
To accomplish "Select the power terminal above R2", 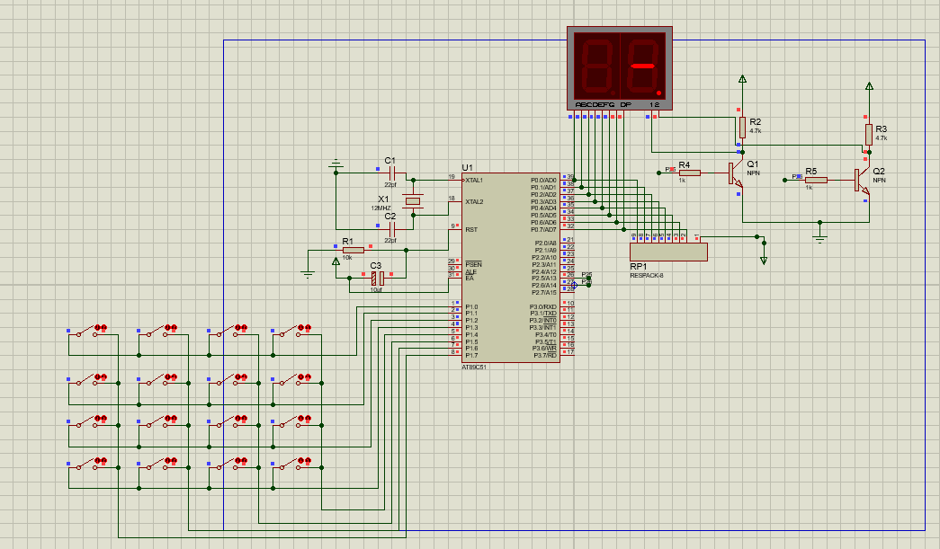I will pyautogui.click(x=742, y=79).
